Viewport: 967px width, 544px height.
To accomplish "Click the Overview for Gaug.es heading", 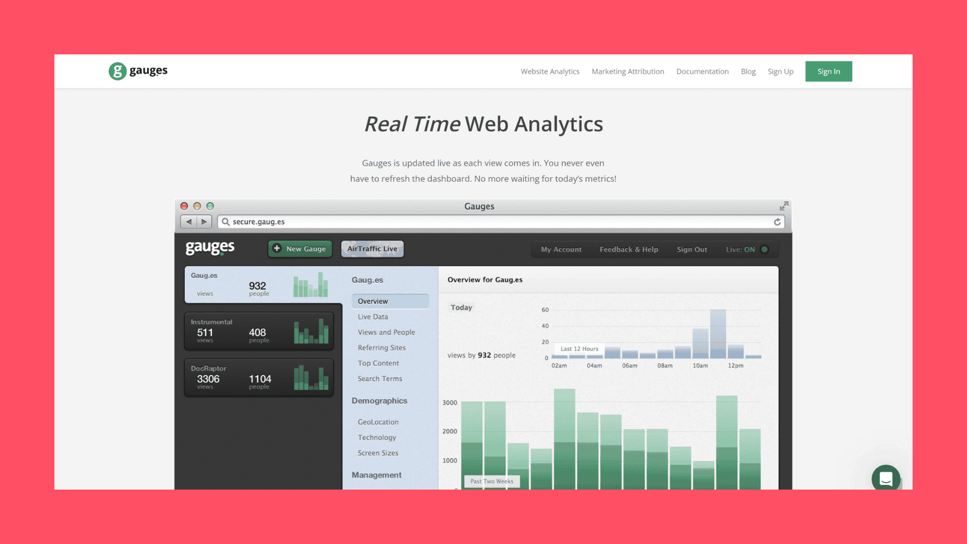I will click(x=485, y=280).
